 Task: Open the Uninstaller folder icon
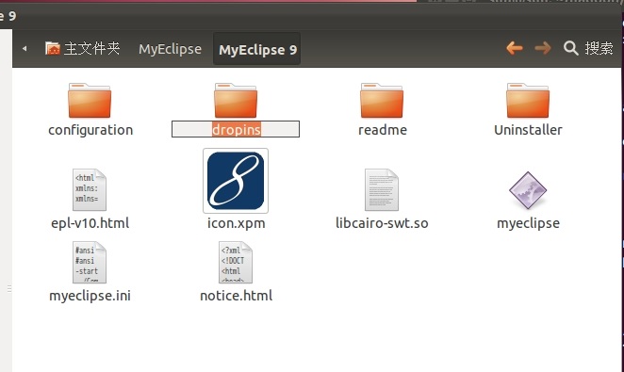click(x=528, y=101)
